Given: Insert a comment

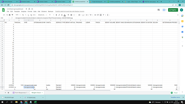Looking at the screenshot, I should [x=98, y=15].
